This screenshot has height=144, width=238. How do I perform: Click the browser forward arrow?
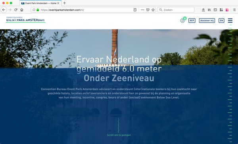coord(10,10)
